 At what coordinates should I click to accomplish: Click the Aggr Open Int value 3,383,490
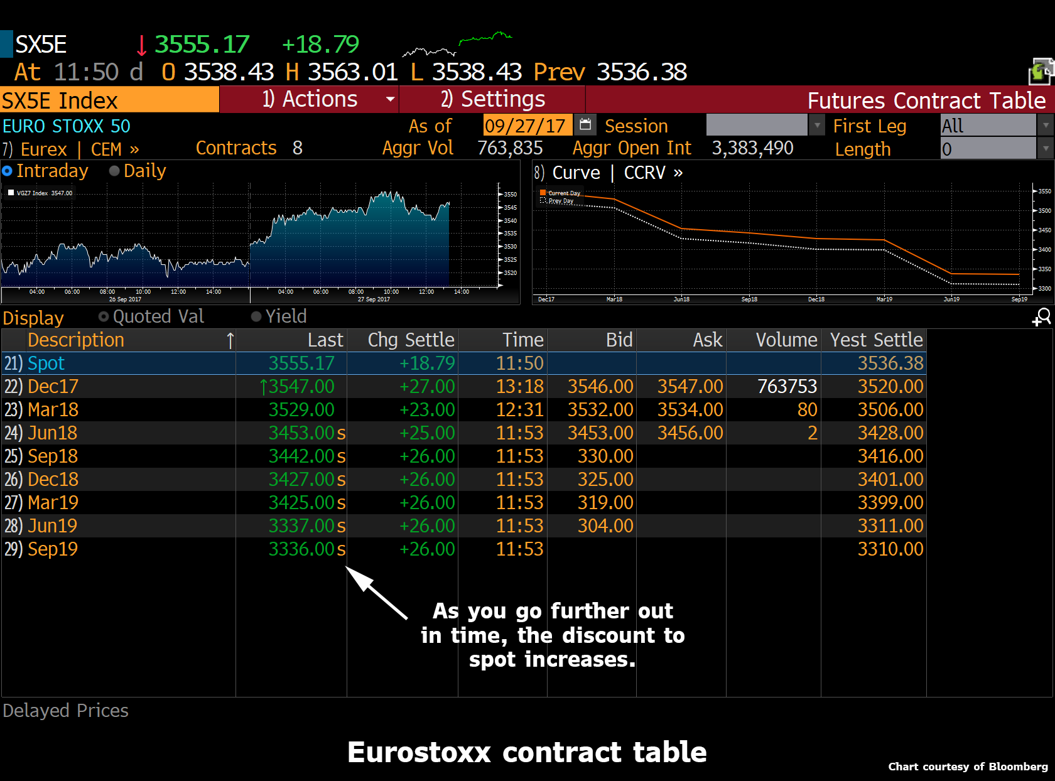tap(752, 148)
